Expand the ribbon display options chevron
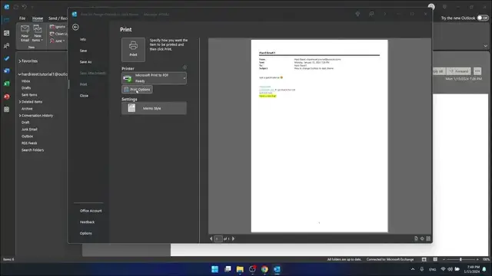This screenshot has width=492, height=276. coord(485,46)
